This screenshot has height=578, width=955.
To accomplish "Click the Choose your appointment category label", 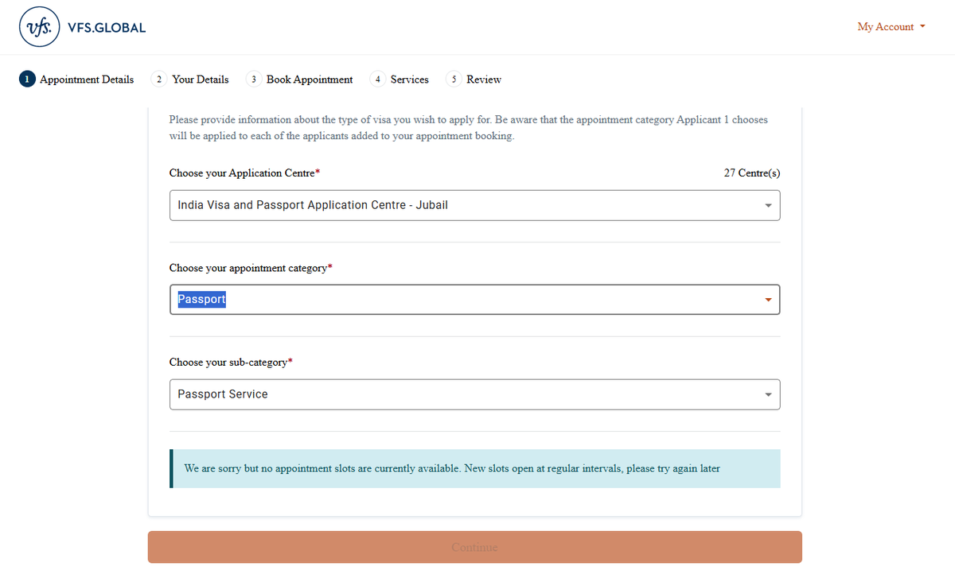I will 251,268.
